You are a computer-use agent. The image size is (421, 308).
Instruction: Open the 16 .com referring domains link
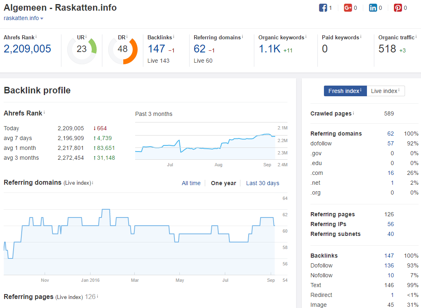coord(391,173)
